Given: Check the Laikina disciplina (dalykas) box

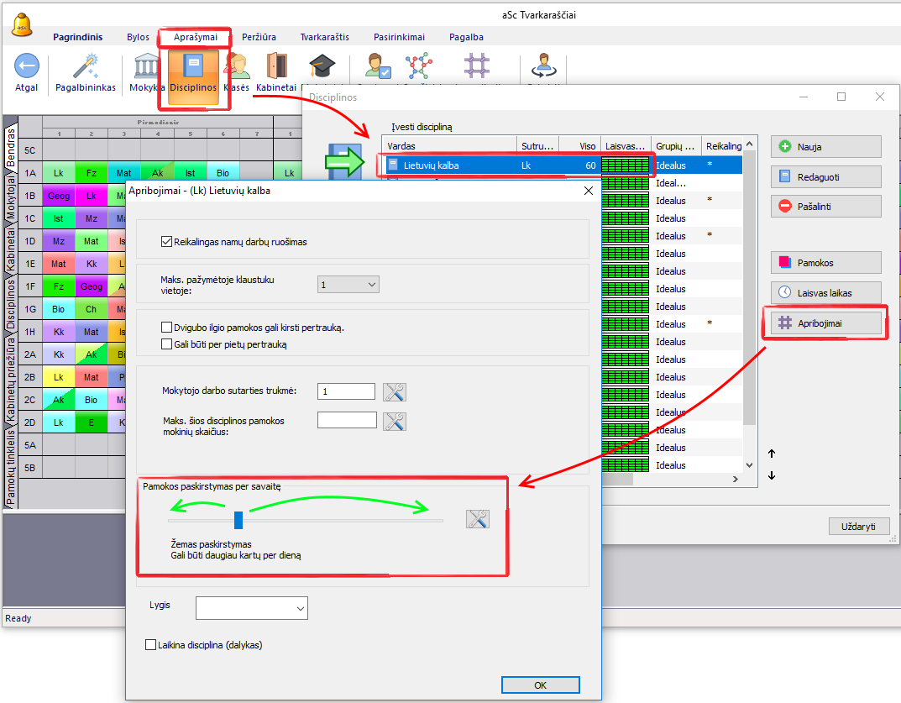Looking at the screenshot, I should point(151,645).
